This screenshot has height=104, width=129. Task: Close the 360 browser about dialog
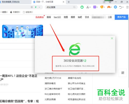[x=112, y=38]
